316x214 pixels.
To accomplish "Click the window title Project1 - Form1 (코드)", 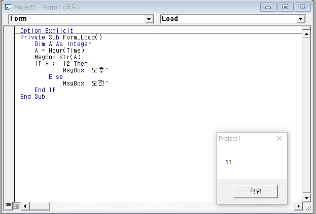I will pos(47,8).
